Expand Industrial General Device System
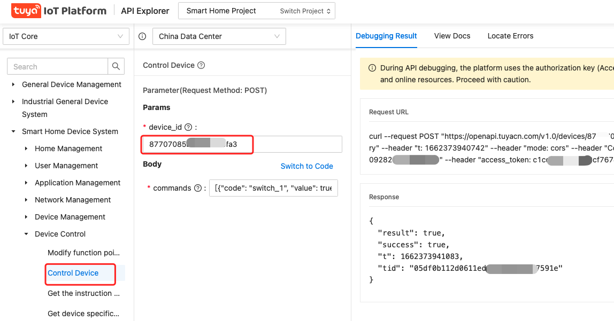Image resolution: width=614 pixels, height=321 pixels. click(x=13, y=101)
